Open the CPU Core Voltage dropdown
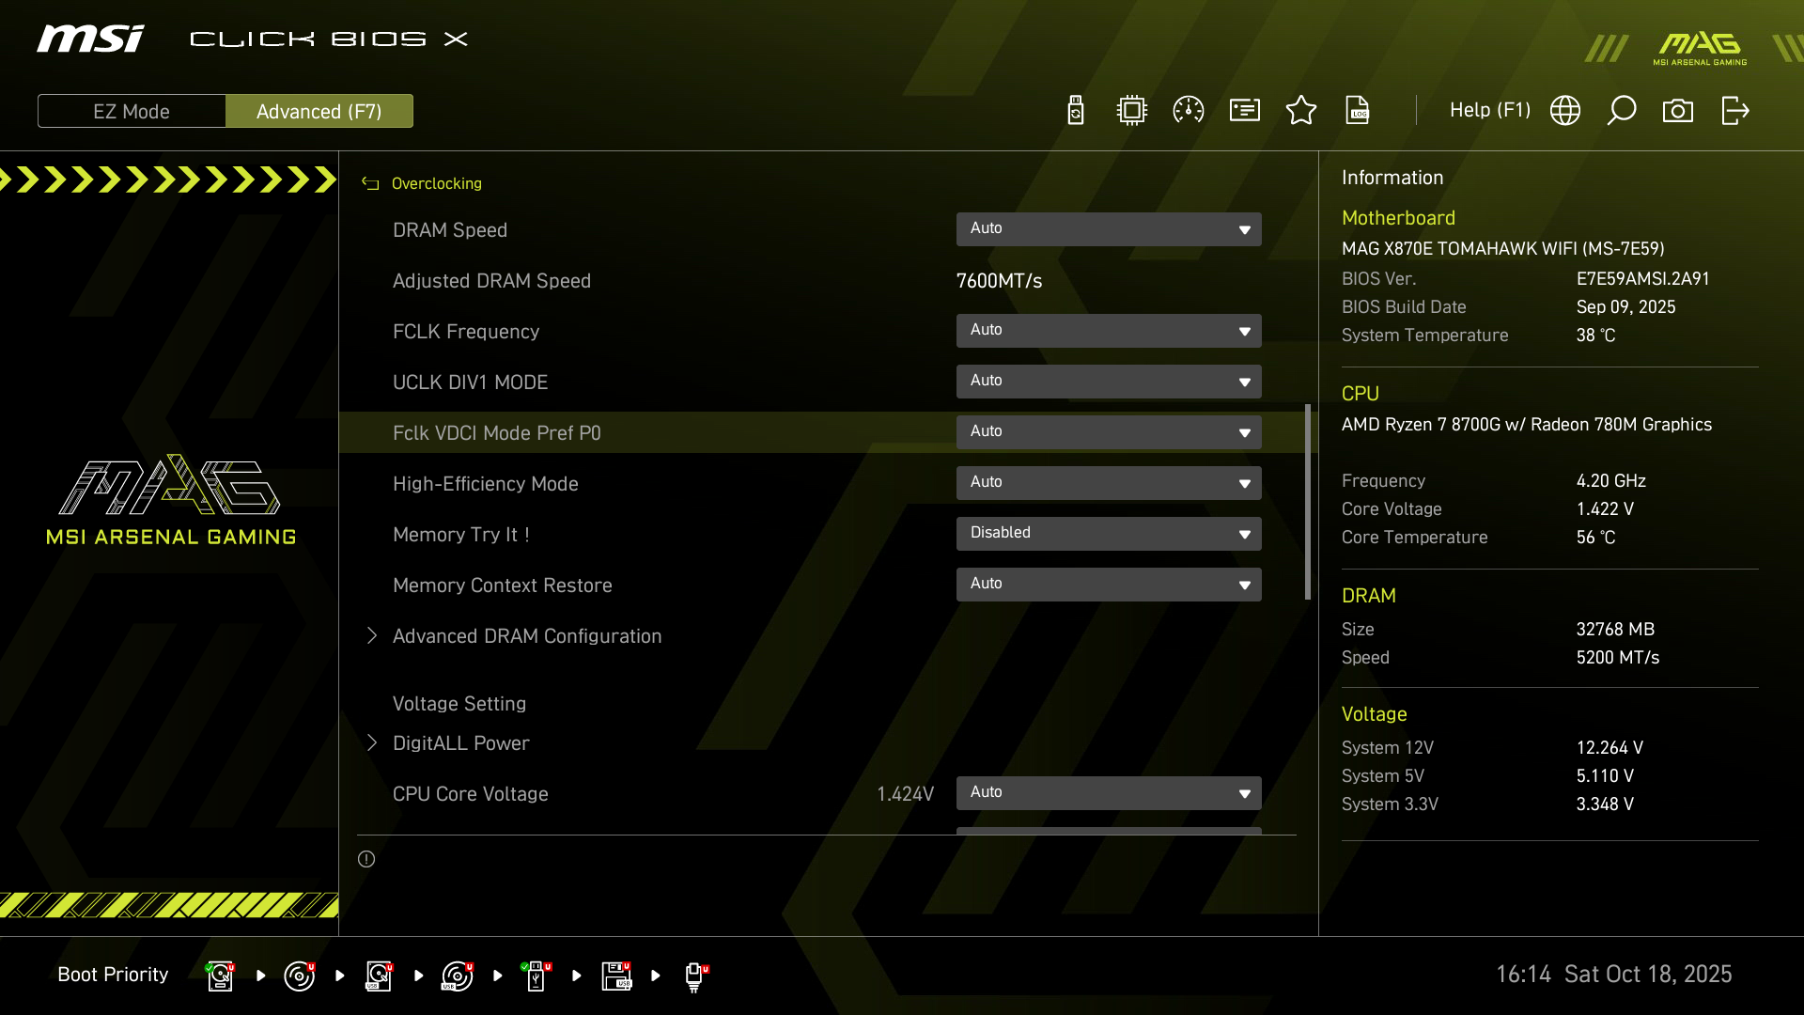1804x1015 pixels. (1109, 793)
